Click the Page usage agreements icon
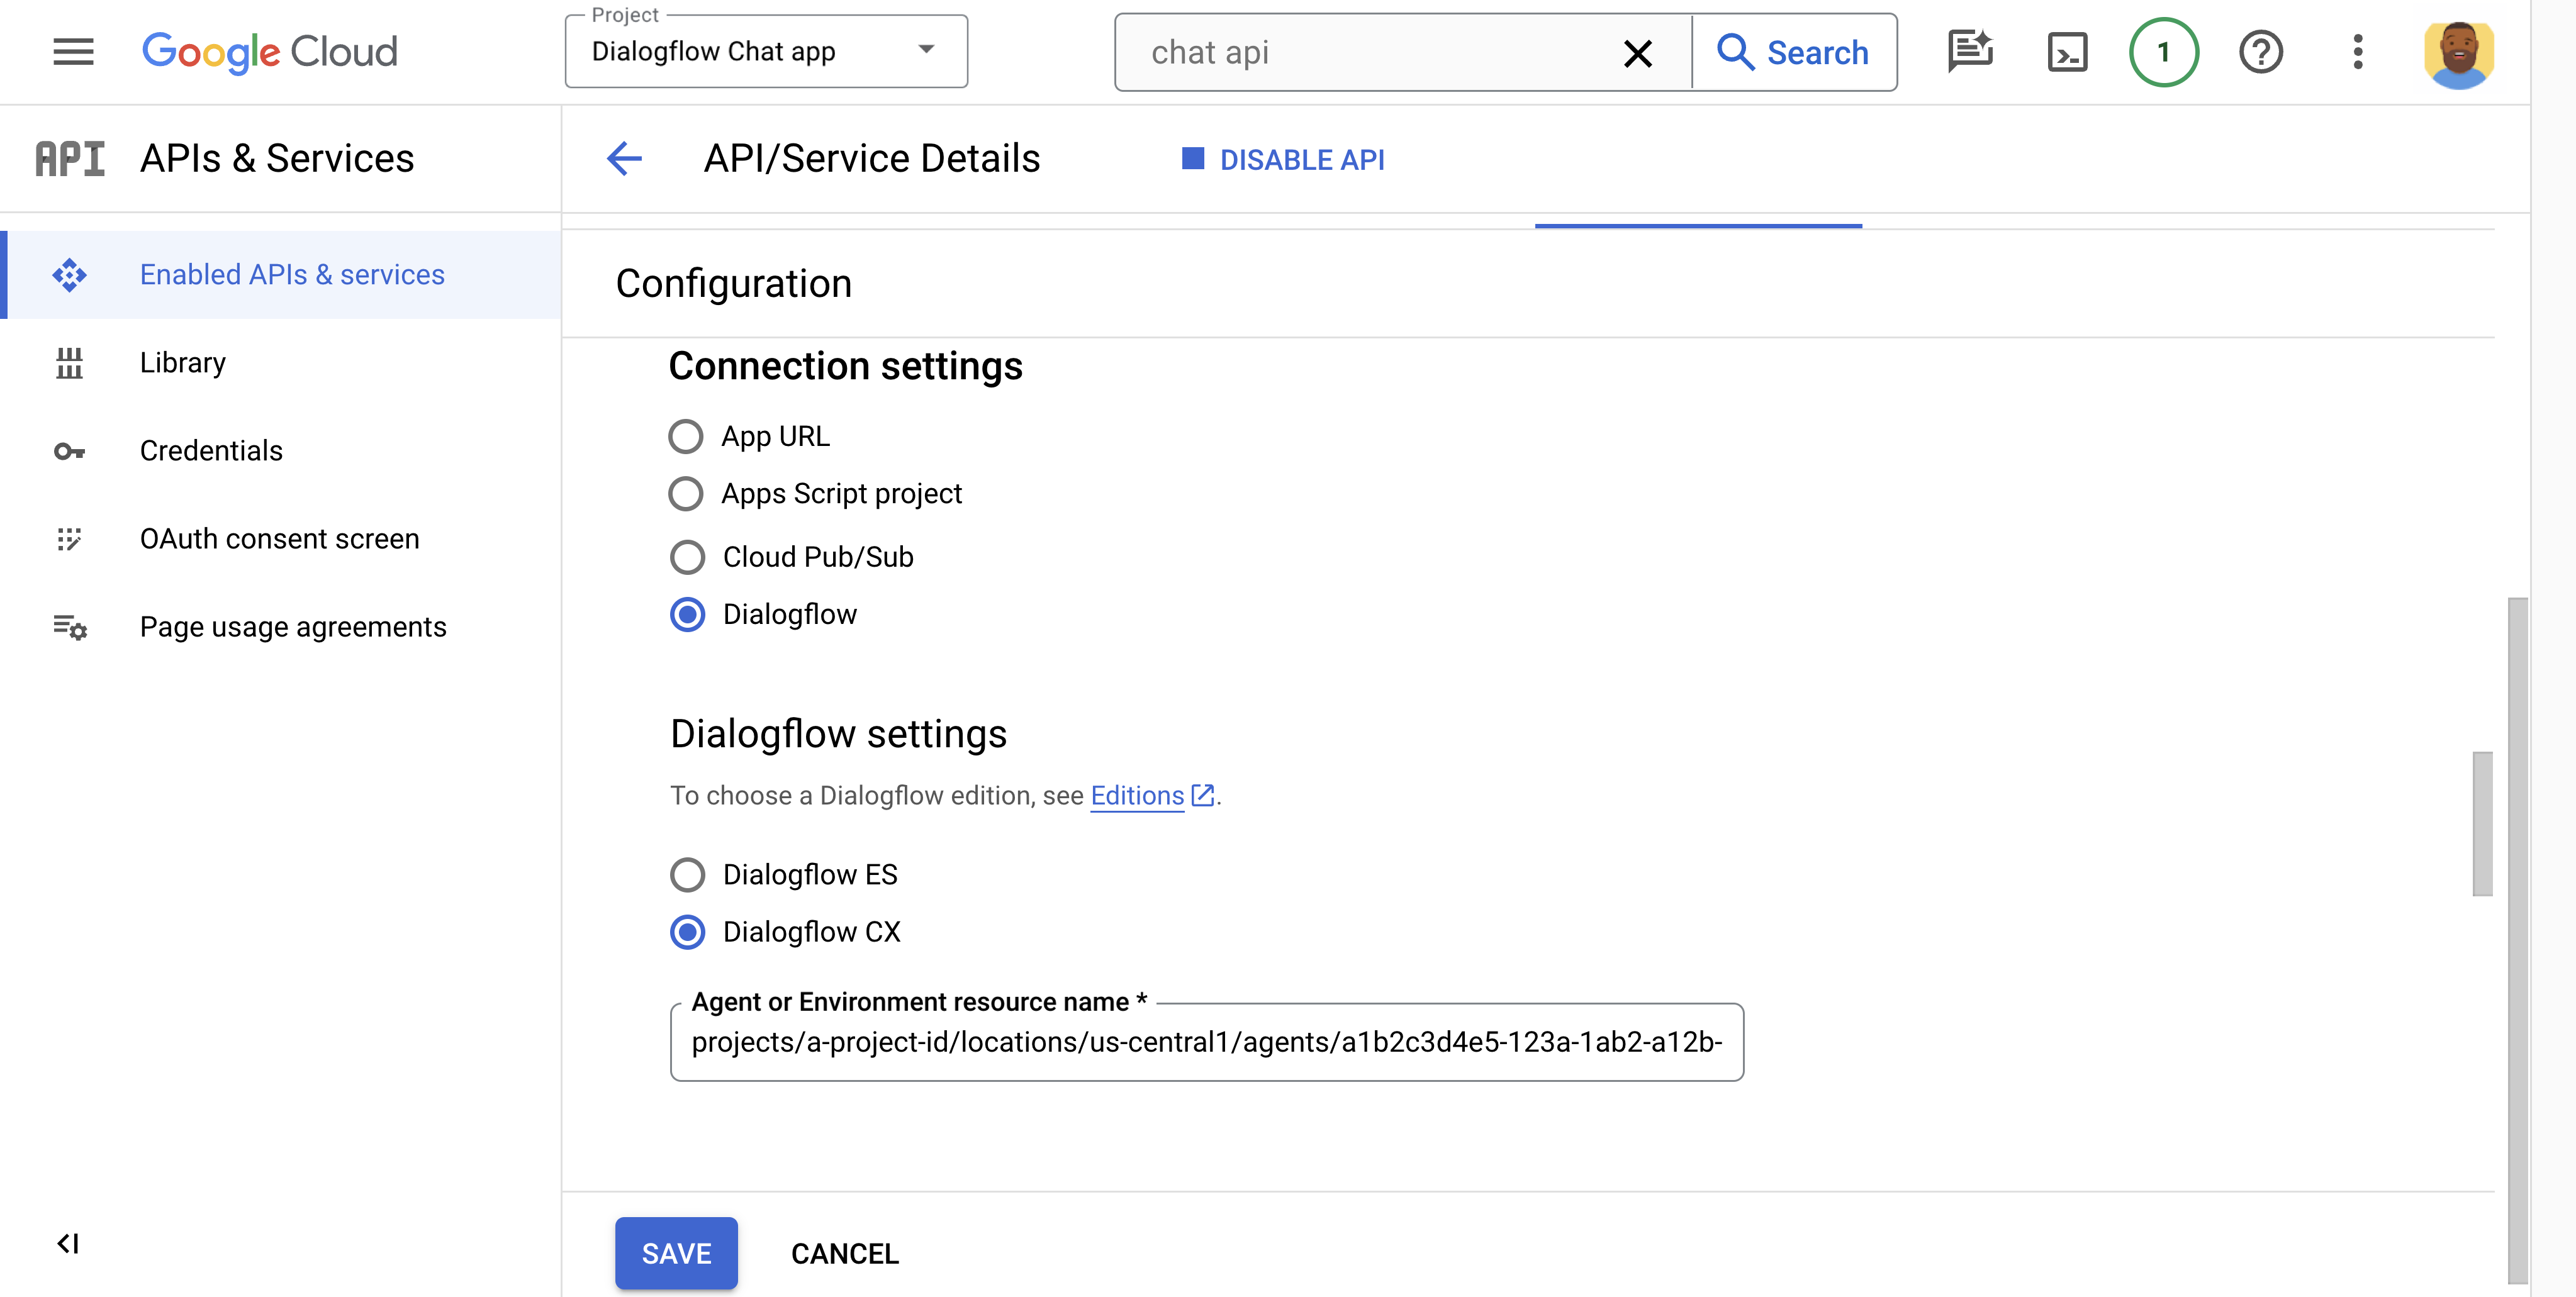 pyautogui.click(x=68, y=625)
